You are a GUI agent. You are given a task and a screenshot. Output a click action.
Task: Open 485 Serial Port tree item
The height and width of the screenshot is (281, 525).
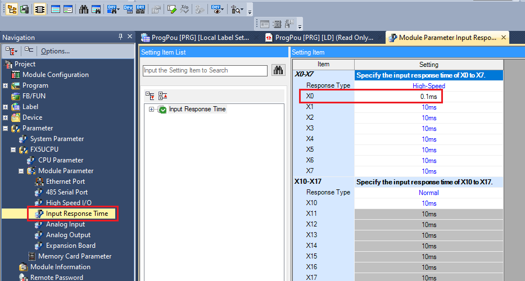pyautogui.click(x=67, y=192)
